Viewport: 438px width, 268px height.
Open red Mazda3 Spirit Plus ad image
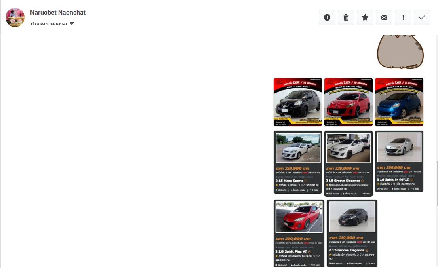point(348,102)
